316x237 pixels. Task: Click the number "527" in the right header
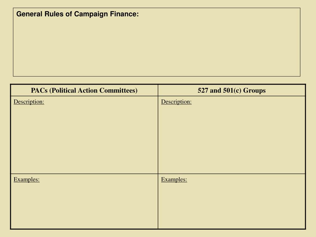coord(203,90)
